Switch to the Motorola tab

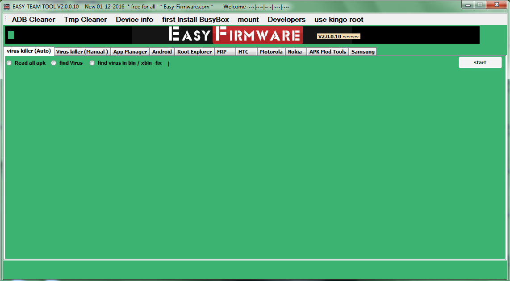coord(271,52)
